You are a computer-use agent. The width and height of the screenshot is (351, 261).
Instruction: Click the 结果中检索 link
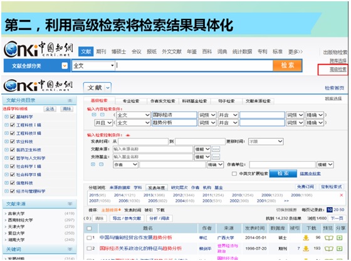[310, 174]
